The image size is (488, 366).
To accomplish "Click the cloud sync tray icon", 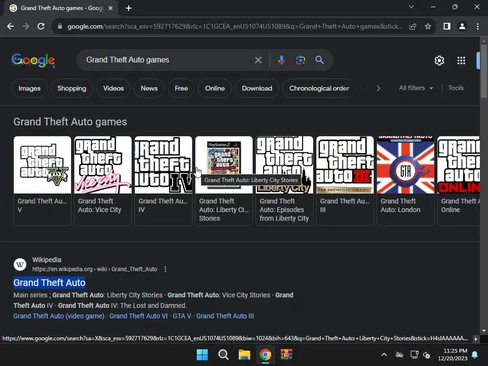I will tap(399, 355).
